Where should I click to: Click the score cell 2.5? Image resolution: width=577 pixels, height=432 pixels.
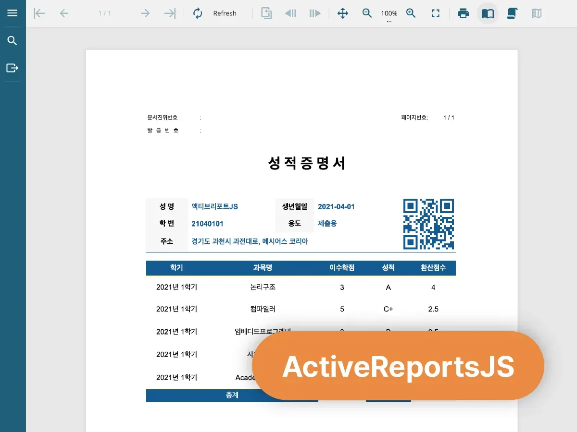click(x=433, y=309)
